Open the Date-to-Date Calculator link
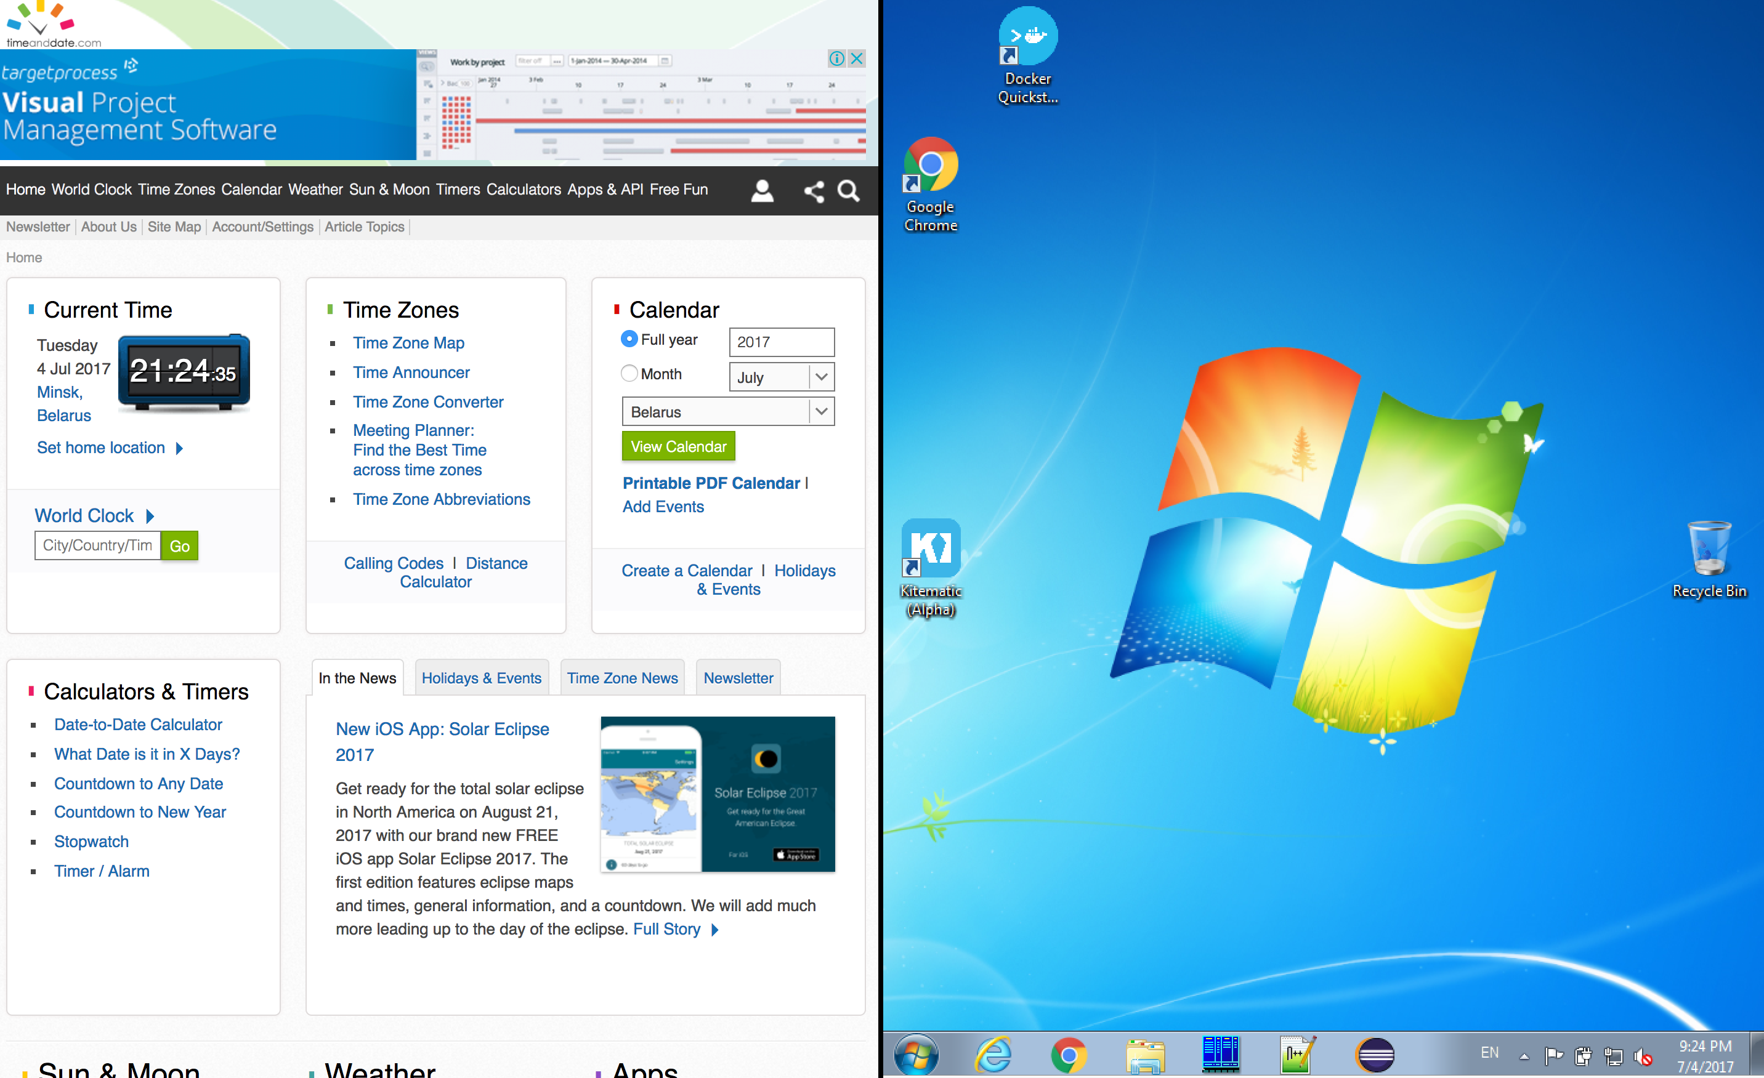The height and width of the screenshot is (1078, 1764). 138,725
